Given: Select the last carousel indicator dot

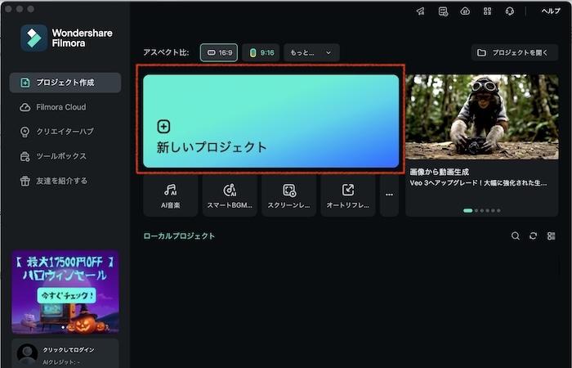Looking at the screenshot, I should click(x=498, y=211).
